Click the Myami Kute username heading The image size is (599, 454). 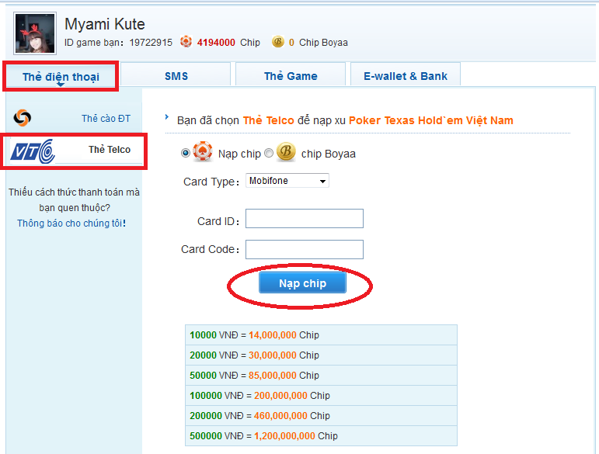pos(105,24)
